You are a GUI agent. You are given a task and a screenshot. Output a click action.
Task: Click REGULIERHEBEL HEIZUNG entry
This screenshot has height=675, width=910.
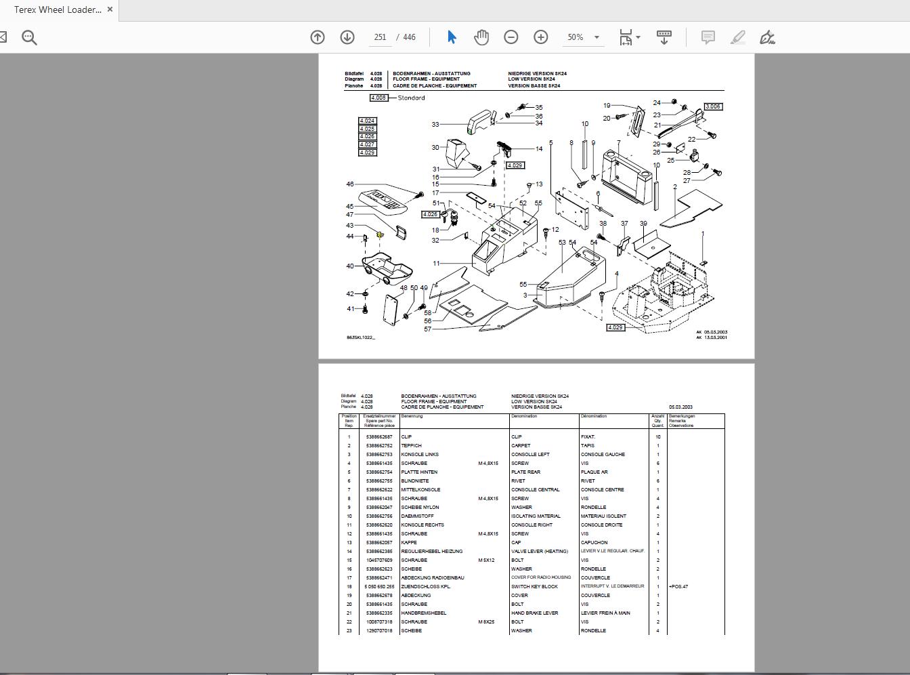pos(431,552)
